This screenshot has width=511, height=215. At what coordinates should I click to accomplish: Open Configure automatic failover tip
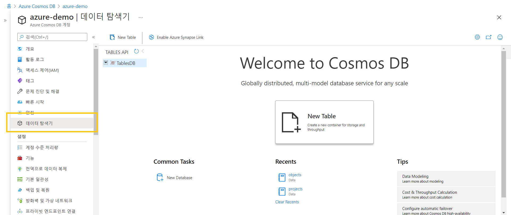446,209
